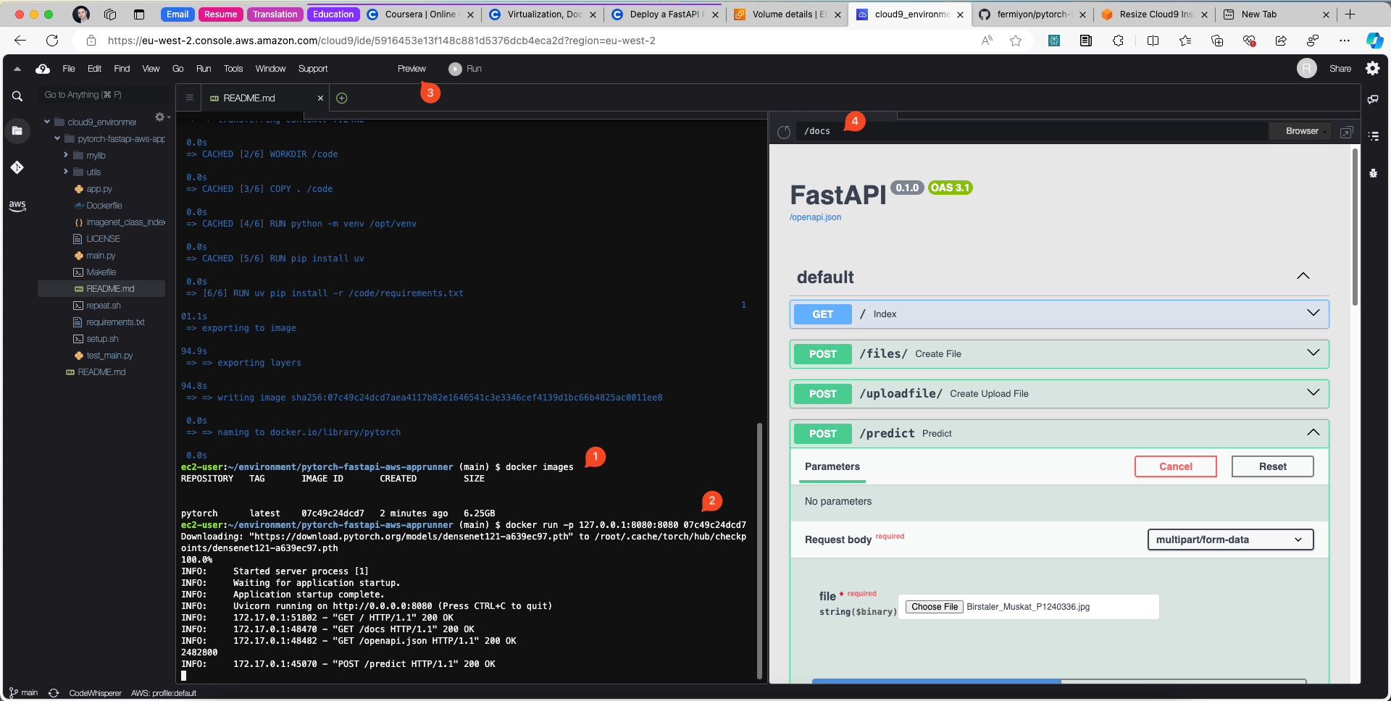The height and width of the screenshot is (701, 1391).
Task: Toggle split screen browser icon
Action: 1153,41
